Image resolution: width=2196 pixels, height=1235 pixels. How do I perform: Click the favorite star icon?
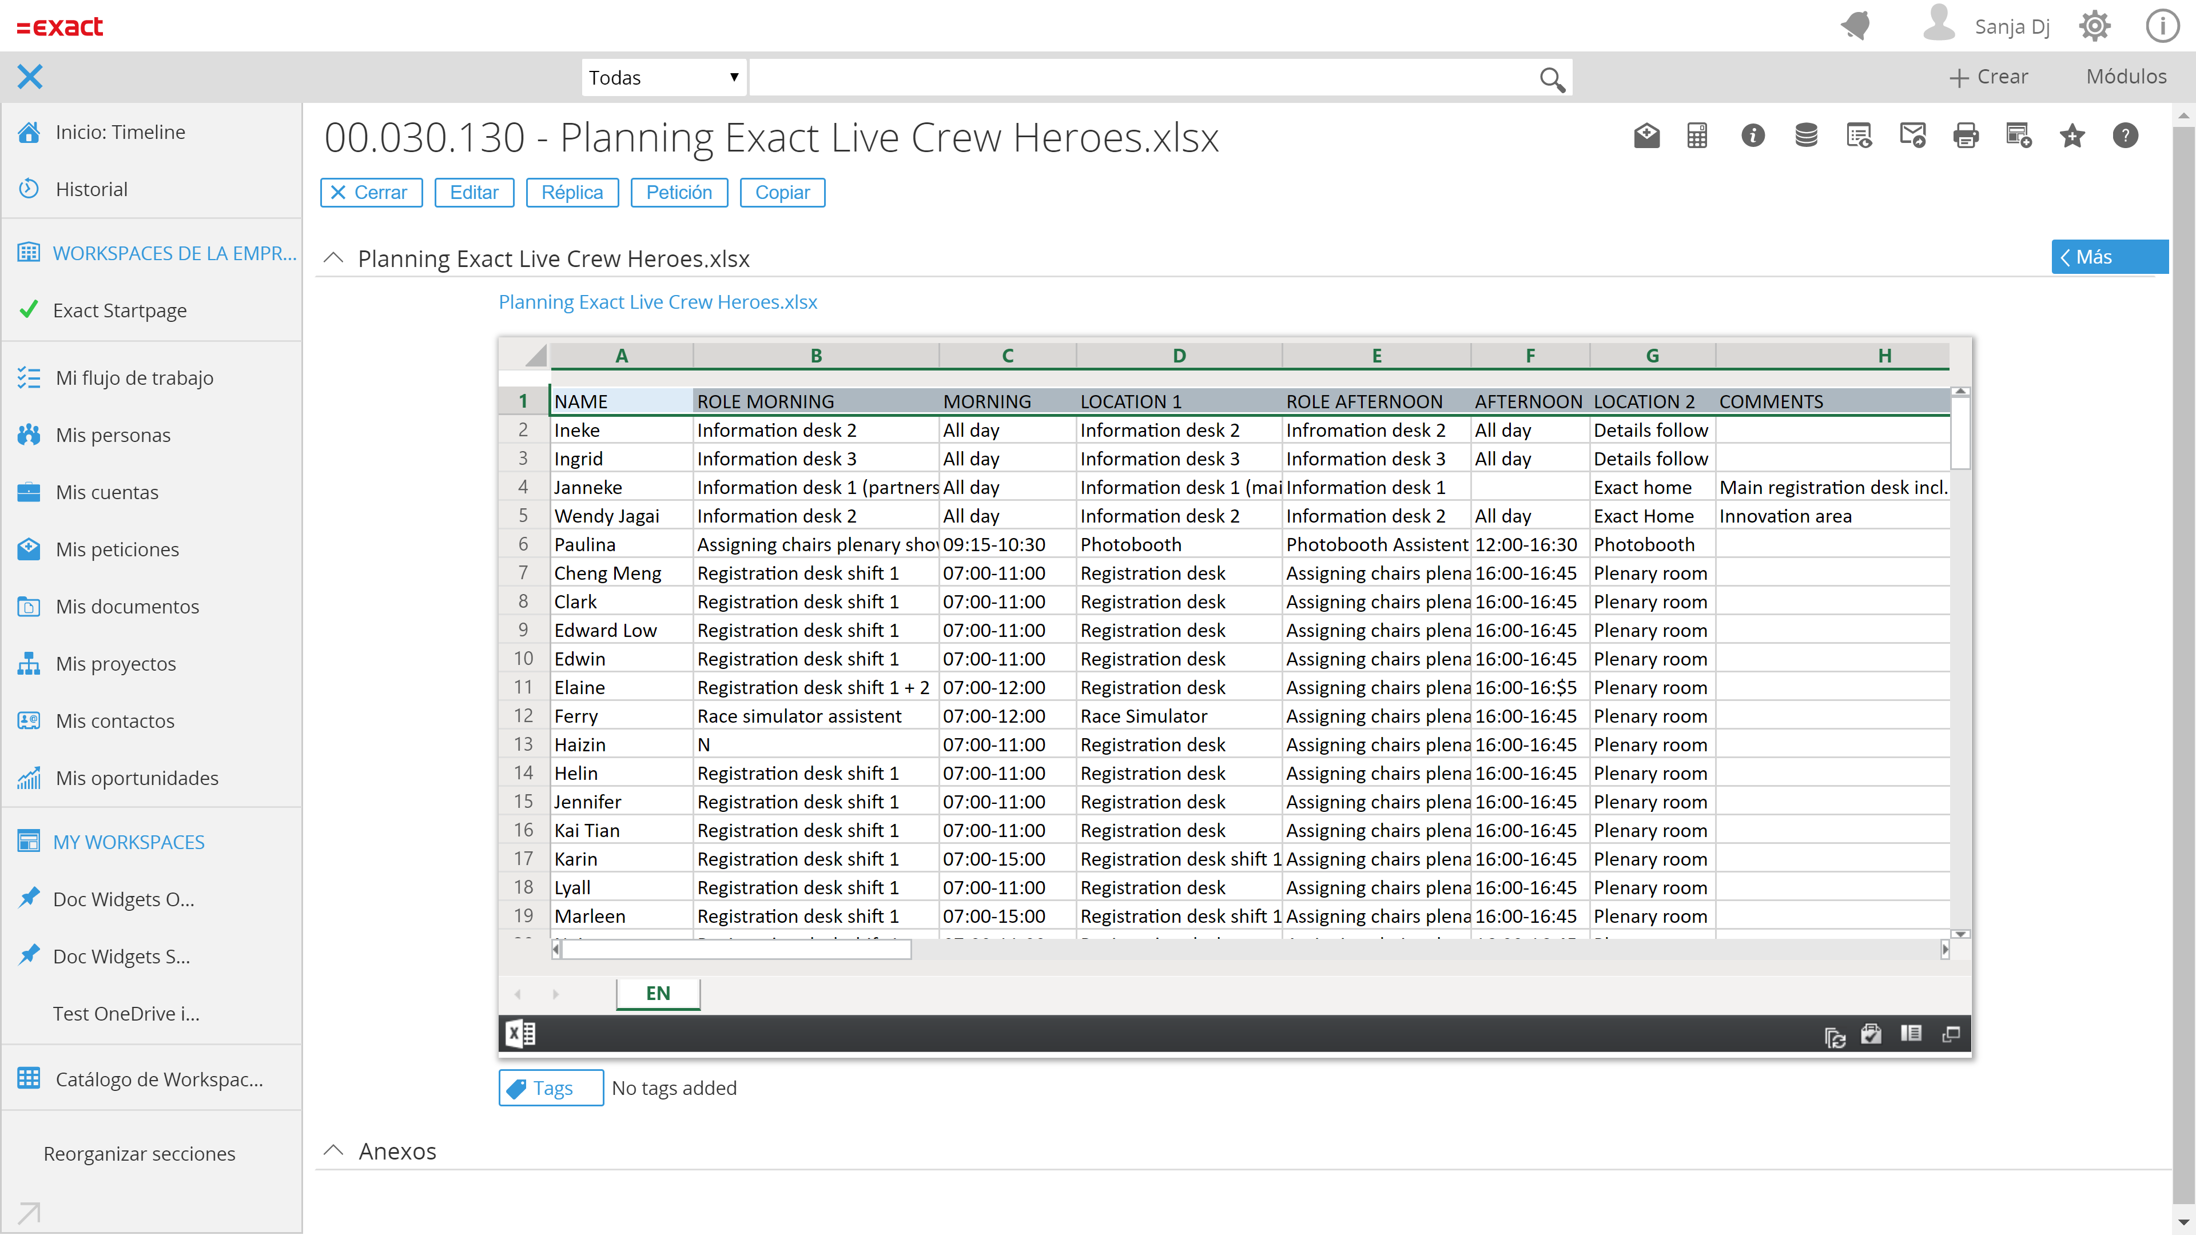pyautogui.click(x=2071, y=136)
